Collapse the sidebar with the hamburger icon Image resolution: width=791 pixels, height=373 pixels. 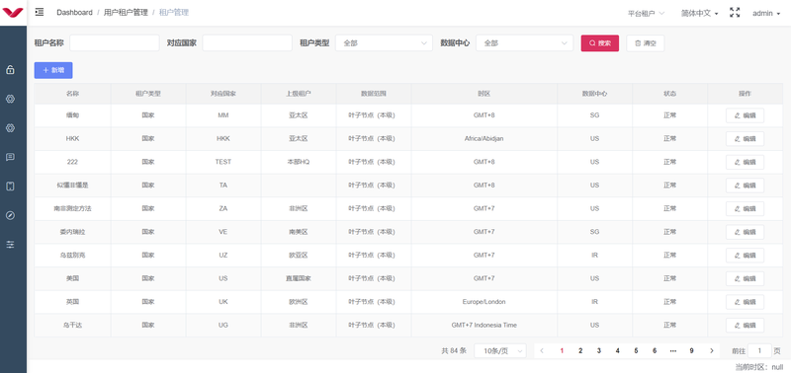pos(40,12)
